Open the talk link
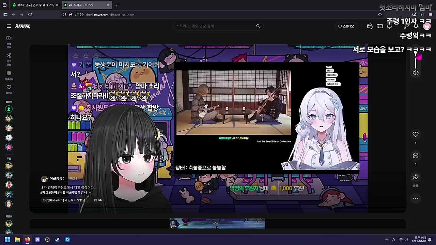The height and width of the screenshot is (245, 436). [x=98, y=200]
